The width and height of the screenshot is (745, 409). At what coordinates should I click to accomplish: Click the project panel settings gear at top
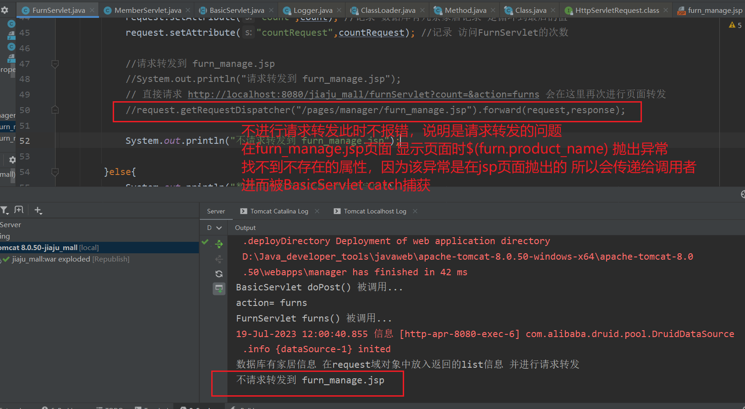(x=5, y=10)
